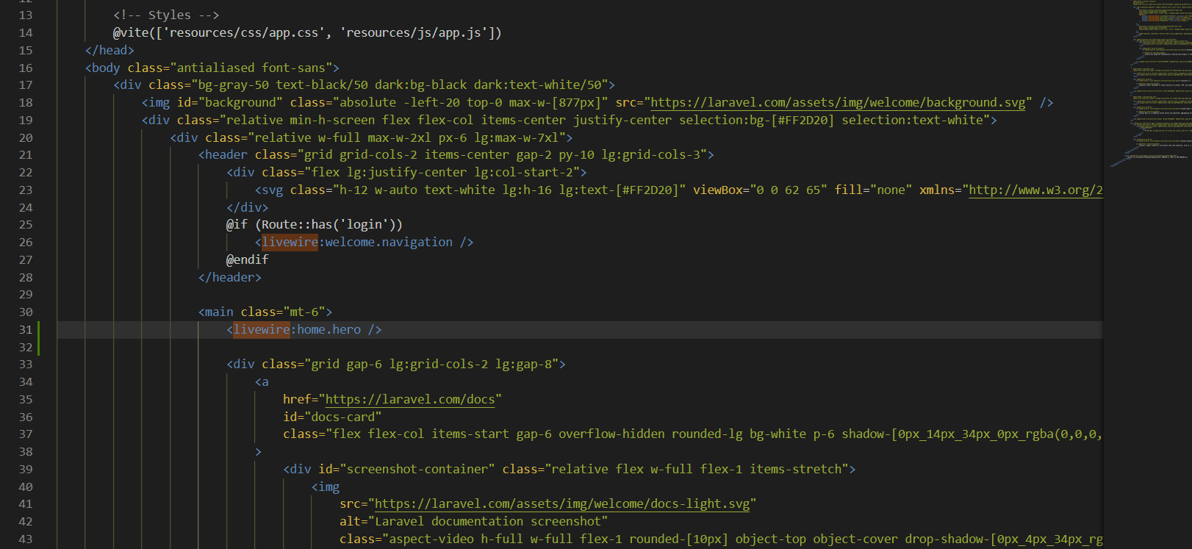Click the div class="relative min-h-screen" line
This screenshot has width=1192, height=549.
coord(570,121)
